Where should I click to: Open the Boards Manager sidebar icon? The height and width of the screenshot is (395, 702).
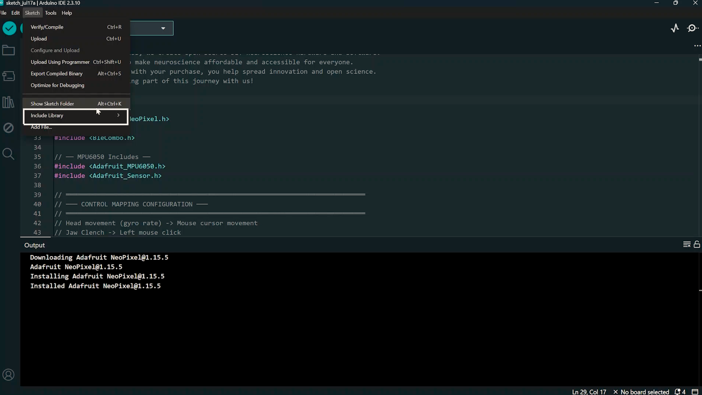pyautogui.click(x=8, y=76)
